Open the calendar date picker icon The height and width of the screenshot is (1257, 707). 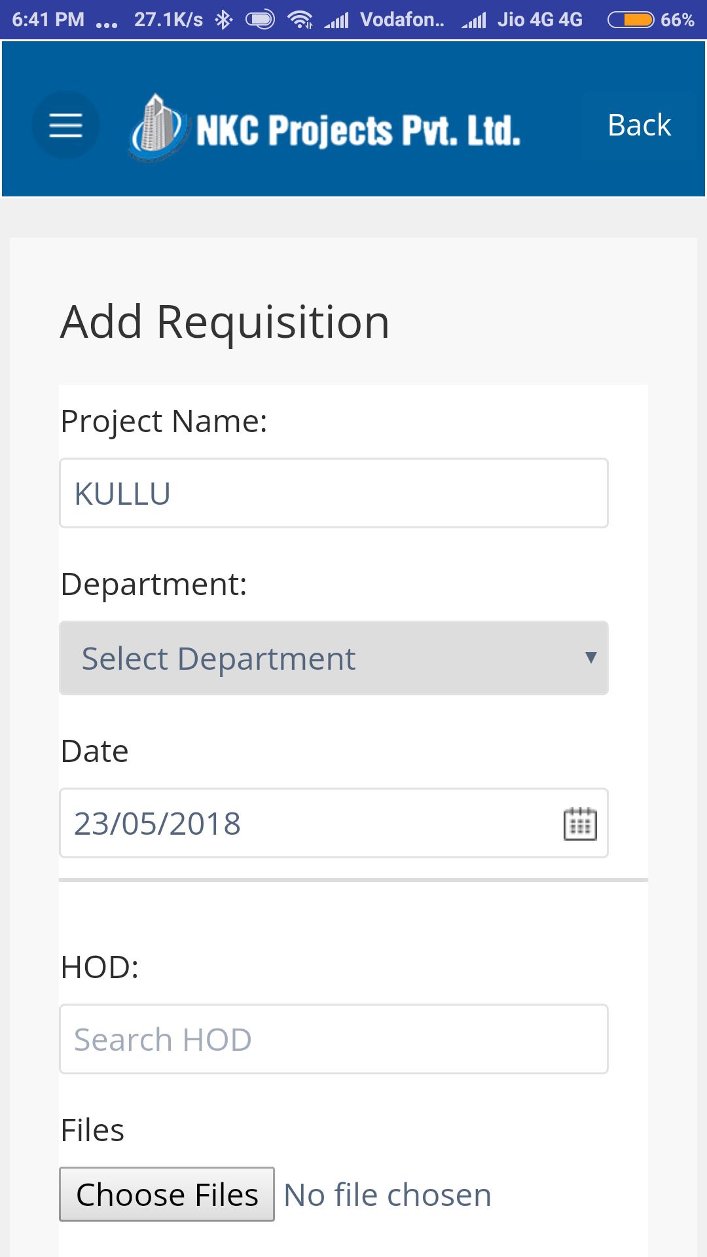pos(580,824)
